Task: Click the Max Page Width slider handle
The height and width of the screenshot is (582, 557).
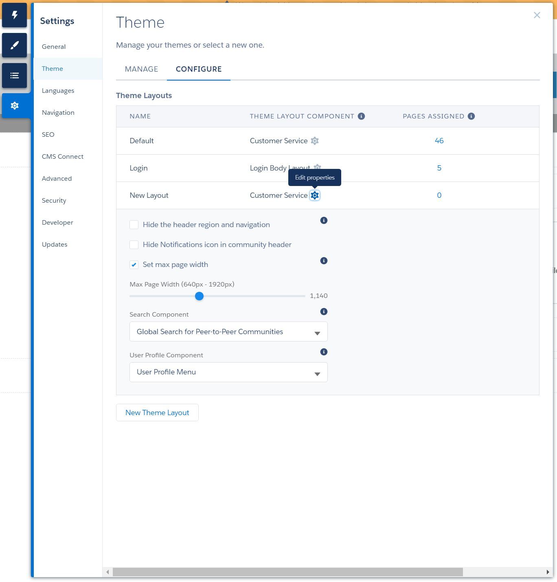Action: [199, 296]
